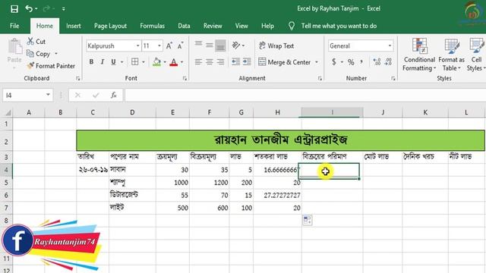
Task: Open the General number format dropdown
Action: (390, 45)
